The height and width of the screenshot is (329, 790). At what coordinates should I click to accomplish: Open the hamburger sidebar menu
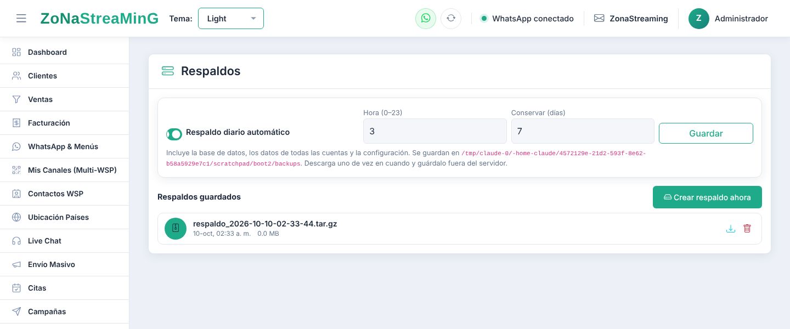[21, 19]
